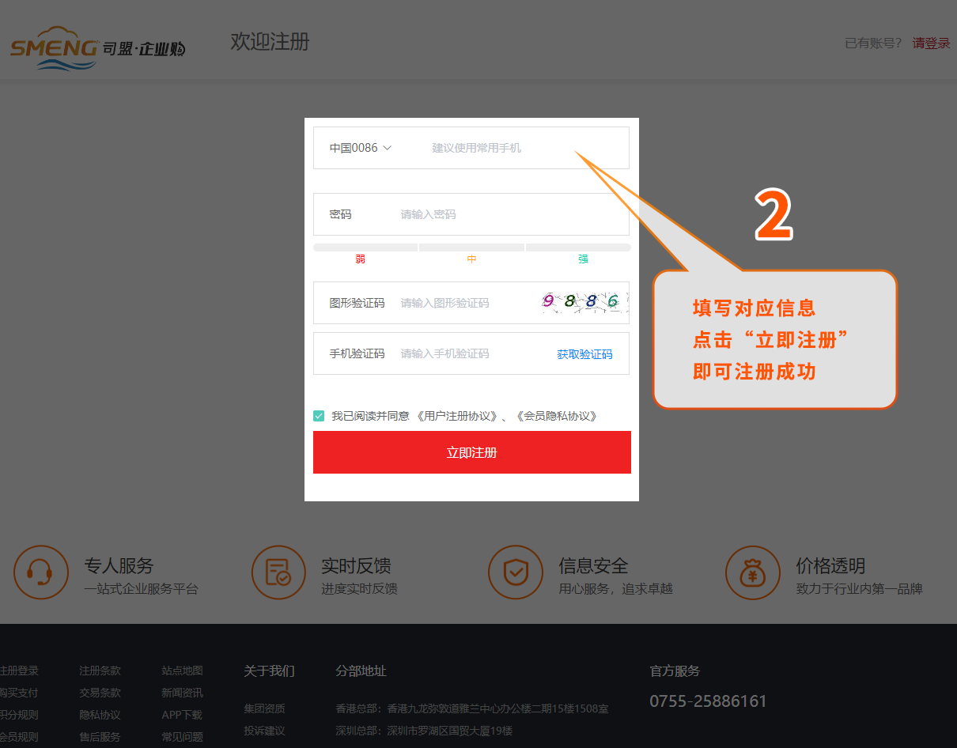Click the password strength indicator bar
Image resolution: width=957 pixels, height=748 pixels.
point(471,247)
